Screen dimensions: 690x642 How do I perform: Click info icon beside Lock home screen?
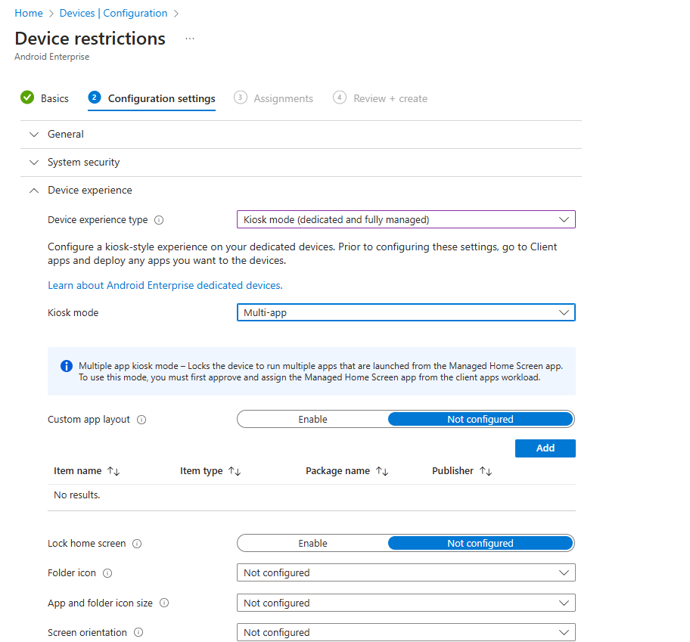[x=137, y=544]
